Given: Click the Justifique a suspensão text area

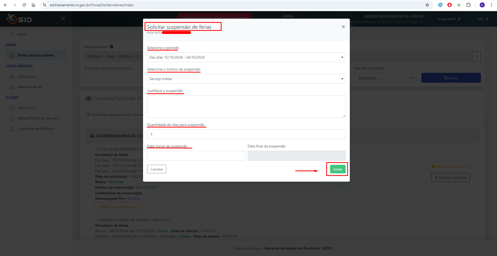Looking at the screenshot, I should tap(246, 106).
